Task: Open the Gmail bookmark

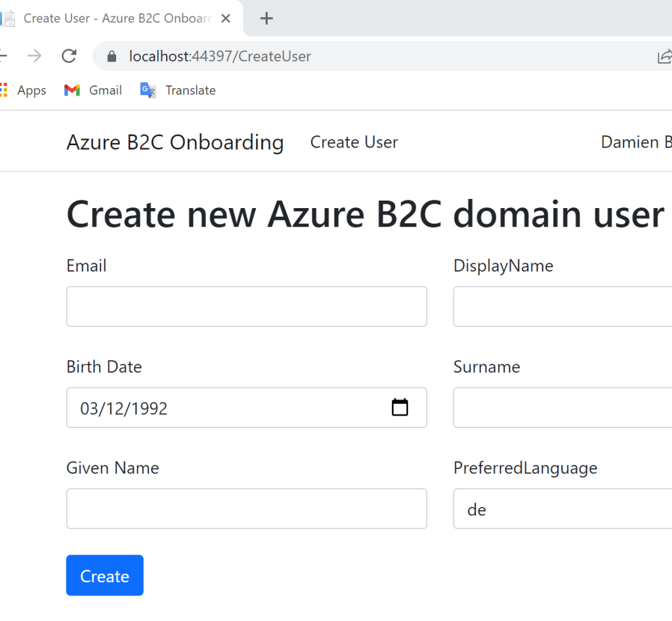Action: point(93,91)
